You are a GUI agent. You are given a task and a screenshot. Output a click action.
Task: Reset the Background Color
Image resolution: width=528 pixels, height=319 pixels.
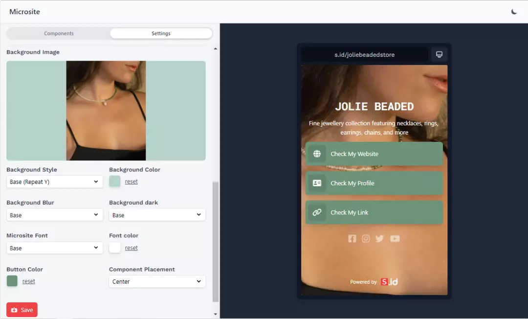[131, 182]
